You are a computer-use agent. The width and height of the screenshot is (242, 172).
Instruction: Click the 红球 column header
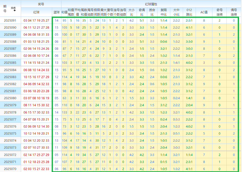(36, 12)
